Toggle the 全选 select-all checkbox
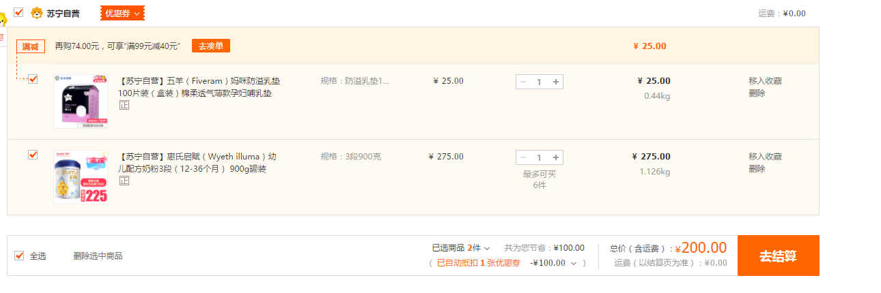 (19, 256)
